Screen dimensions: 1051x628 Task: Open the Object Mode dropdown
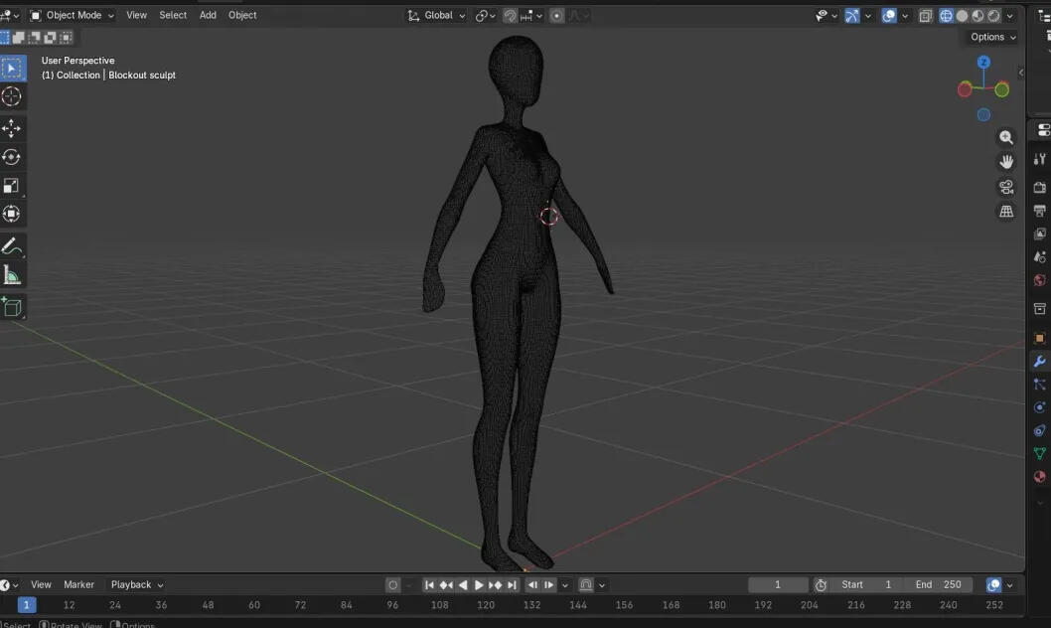tap(73, 15)
